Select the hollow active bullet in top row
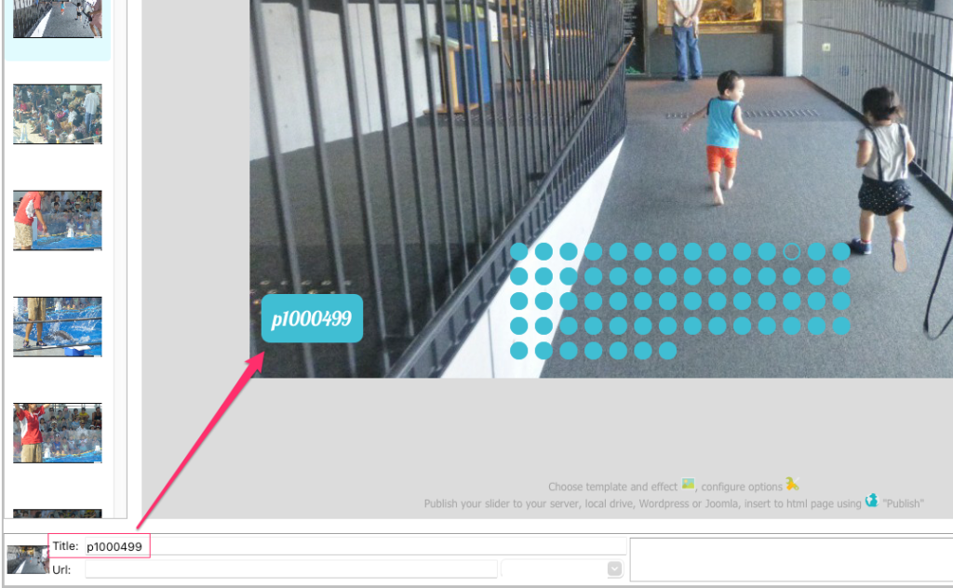This screenshot has width=953, height=588. [792, 251]
